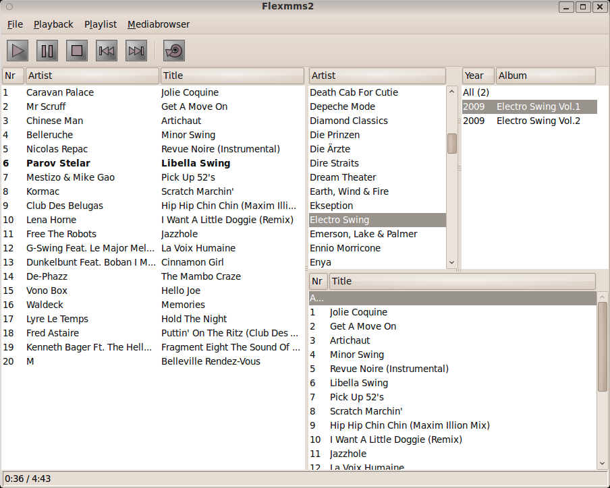Image resolution: width=610 pixels, height=488 pixels.
Task: Click the media browser Artist column header
Action: click(377, 75)
